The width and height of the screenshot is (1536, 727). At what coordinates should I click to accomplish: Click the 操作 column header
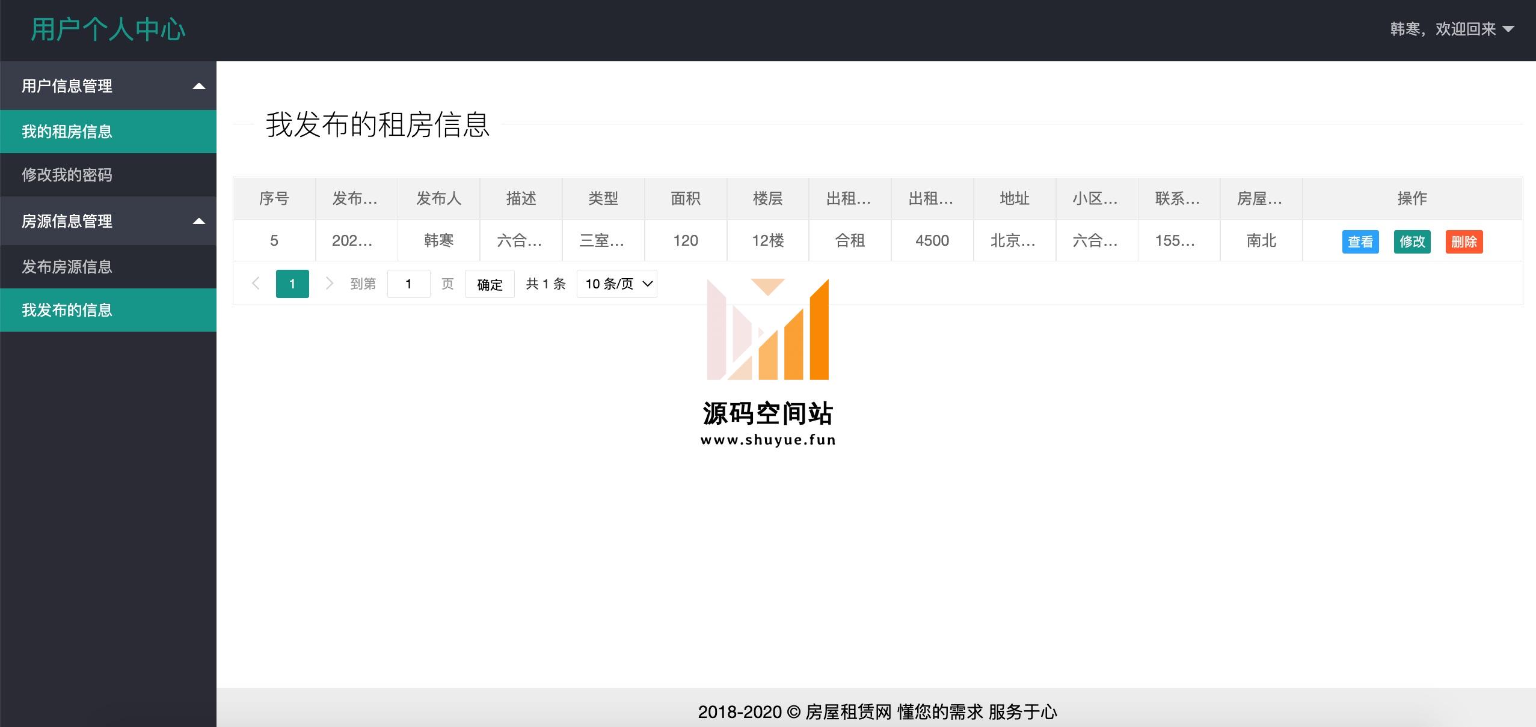[1413, 198]
